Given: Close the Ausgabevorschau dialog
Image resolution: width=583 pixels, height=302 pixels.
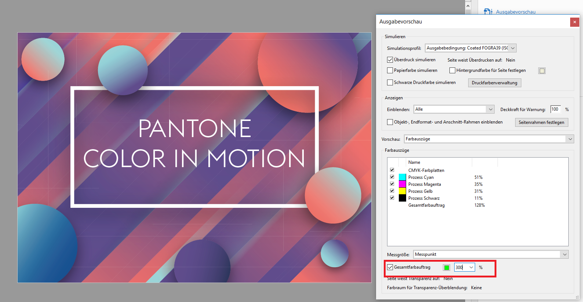Looking at the screenshot, I should point(575,22).
